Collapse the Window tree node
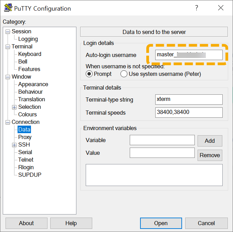The image size is (233, 232). click(x=8, y=77)
